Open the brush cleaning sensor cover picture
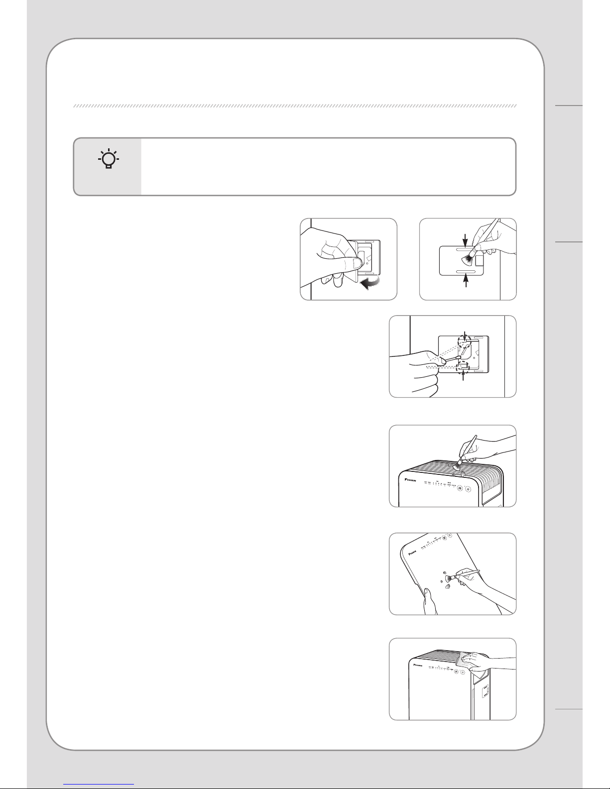 click(x=468, y=259)
